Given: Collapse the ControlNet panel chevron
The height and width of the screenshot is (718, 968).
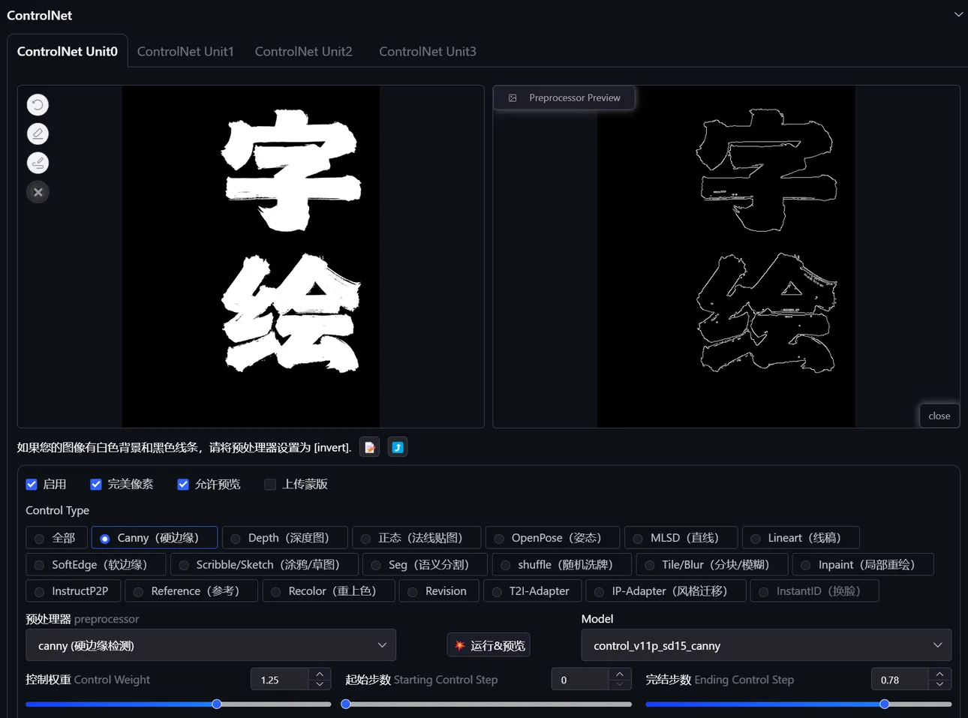Looking at the screenshot, I should click(958, 15).
